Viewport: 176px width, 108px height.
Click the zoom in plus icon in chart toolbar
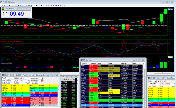click(x=18, y=6)
